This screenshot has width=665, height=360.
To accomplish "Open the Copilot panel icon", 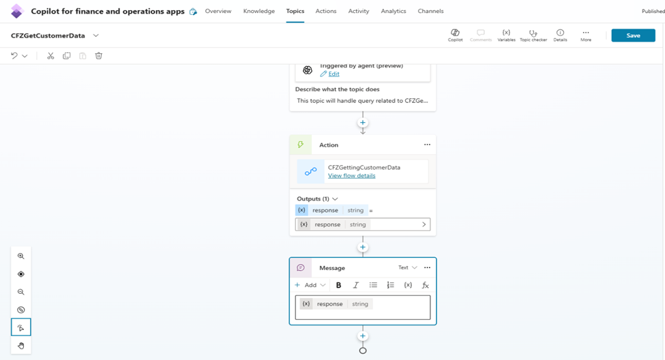I will 455,35.
